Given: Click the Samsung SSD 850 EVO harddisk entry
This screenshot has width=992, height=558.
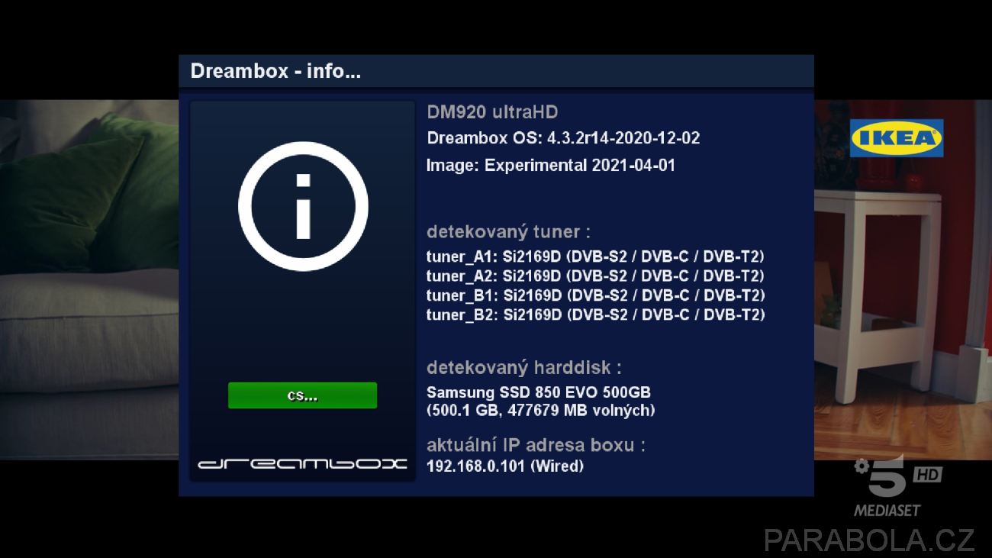Looking at the screenshot, I should (540, 402).
